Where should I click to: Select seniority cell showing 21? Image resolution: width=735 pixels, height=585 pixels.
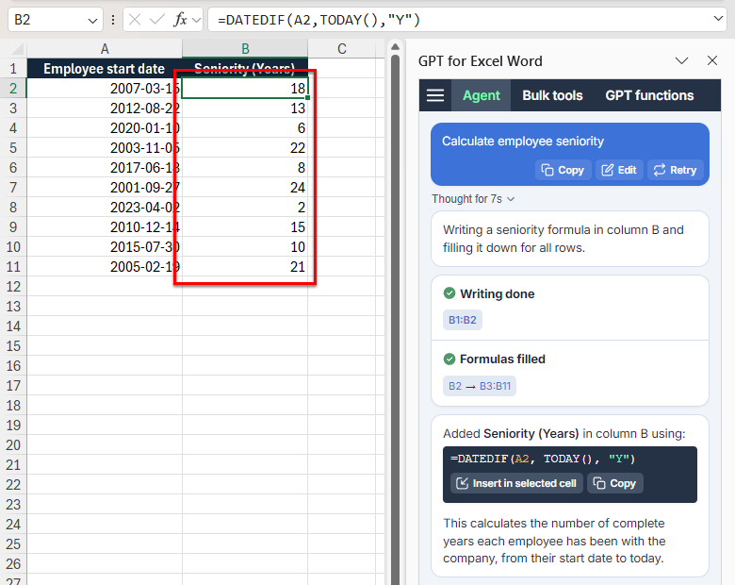tap(245, 267)
